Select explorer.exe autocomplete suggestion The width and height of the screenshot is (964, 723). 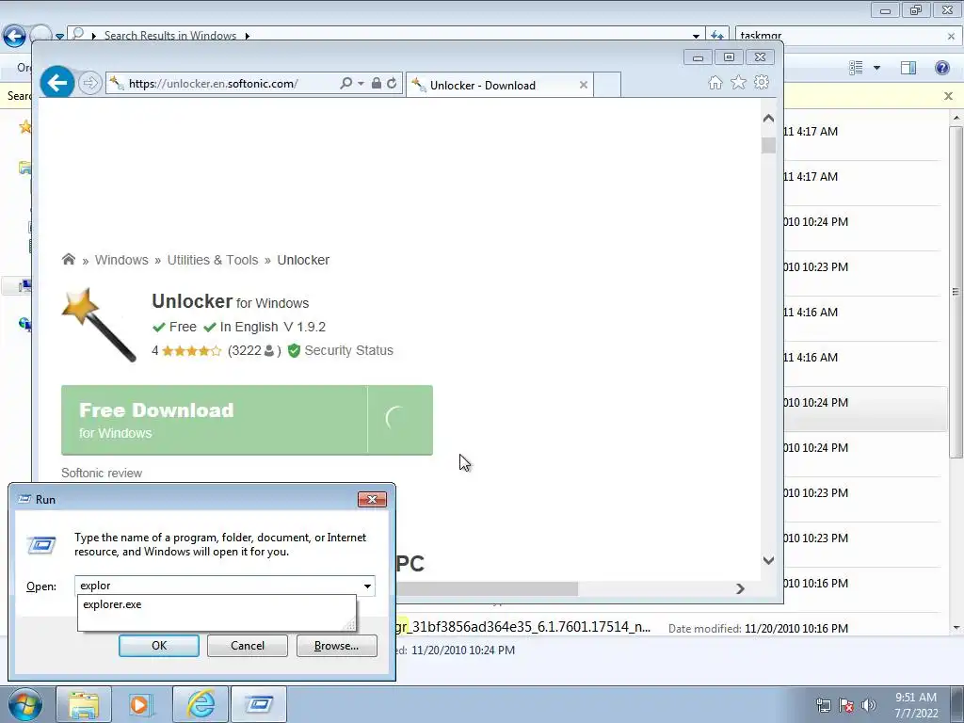(217, 604)
